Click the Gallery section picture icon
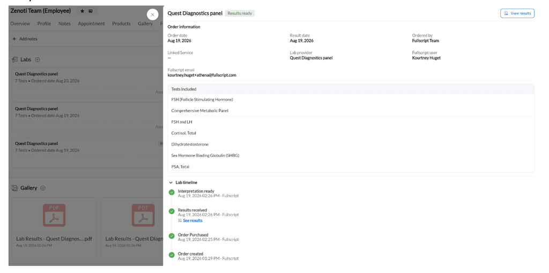This screenshot has width=549, height=273. [x=14, y=188]
